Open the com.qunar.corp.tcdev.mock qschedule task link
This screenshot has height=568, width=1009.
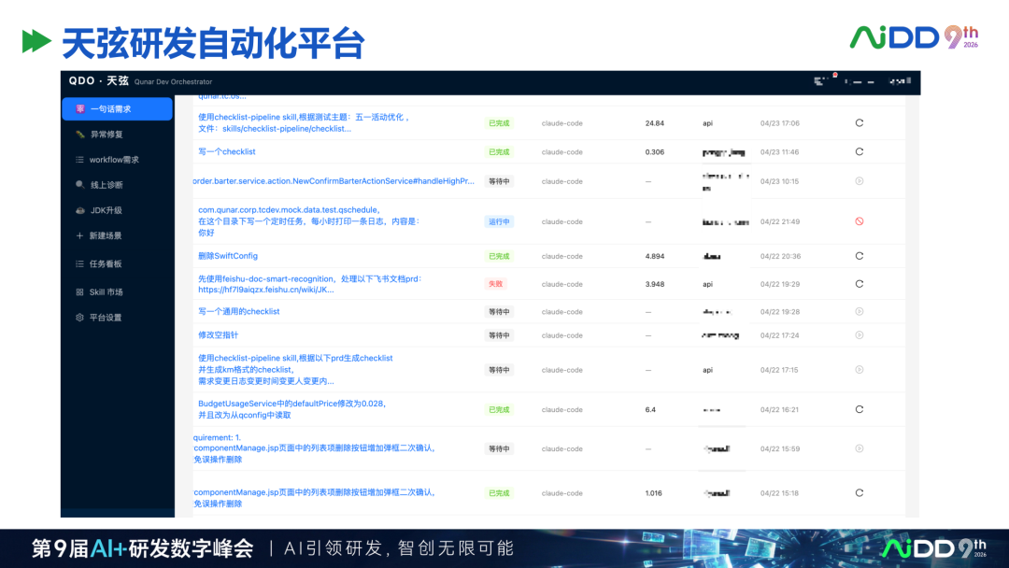[309, 221]
